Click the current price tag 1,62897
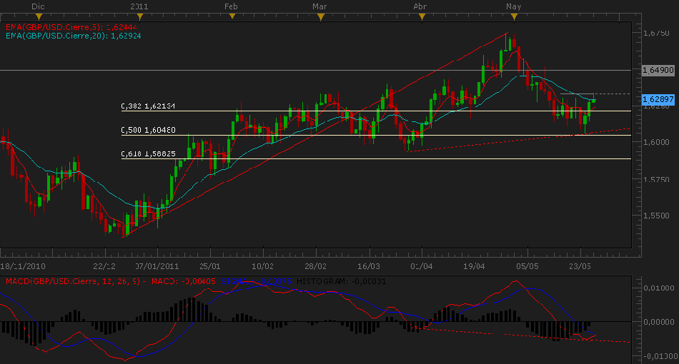Screen dimensions: 679x364 (658, 97)
